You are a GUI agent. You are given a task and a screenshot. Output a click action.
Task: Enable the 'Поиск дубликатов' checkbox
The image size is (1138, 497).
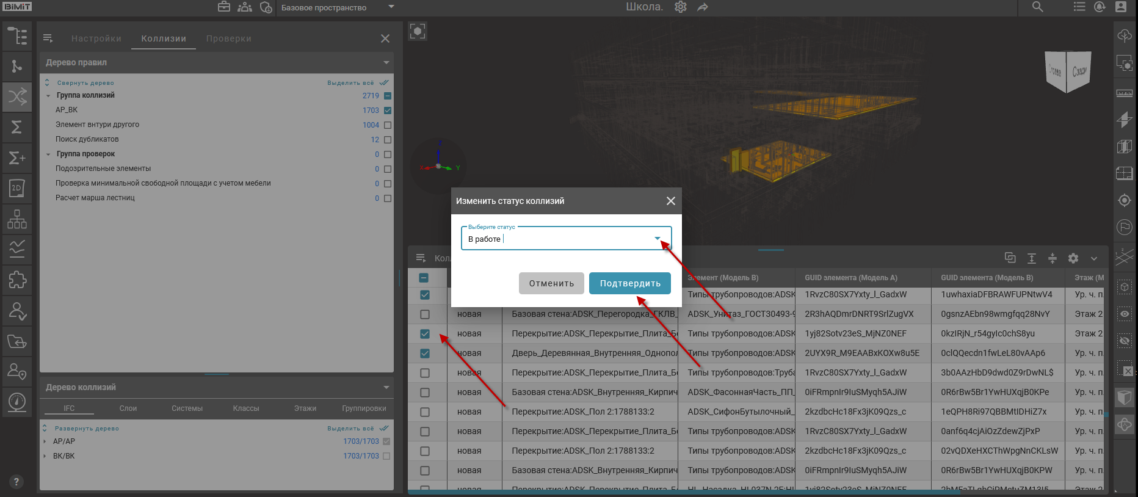point(388,140)
